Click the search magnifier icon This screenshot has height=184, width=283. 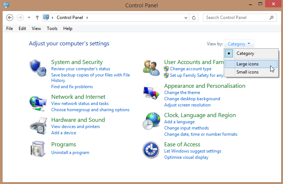(x=271, y=18)
